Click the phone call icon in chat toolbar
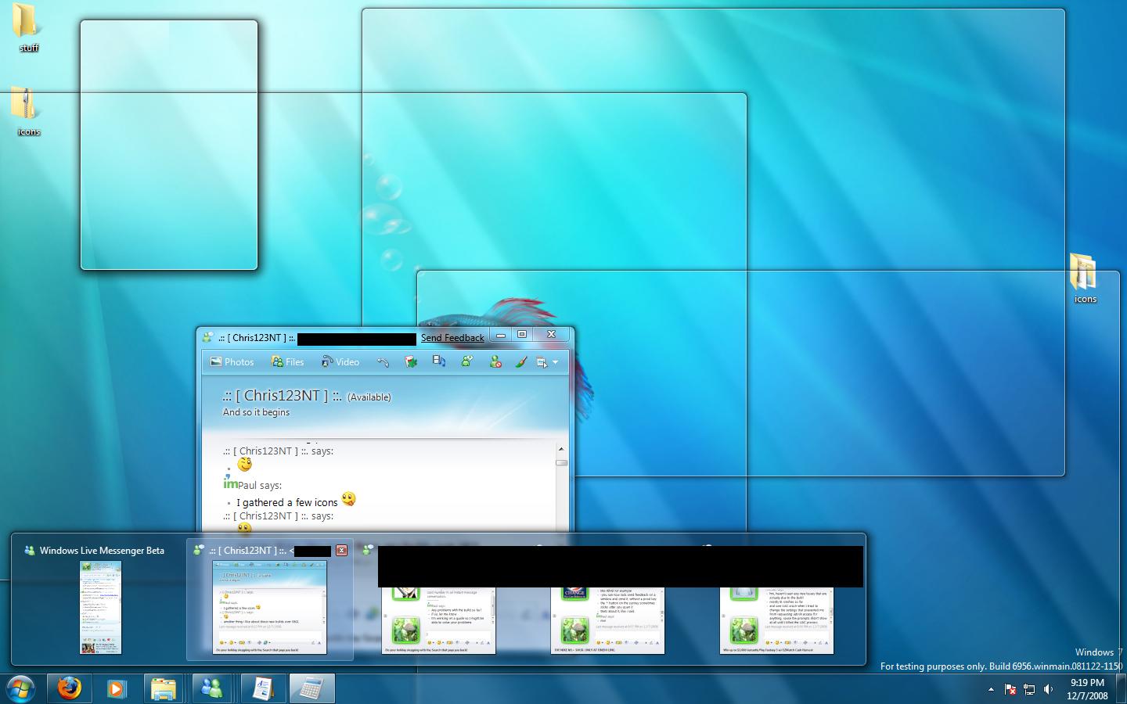The width and height of the screenshot is (1127, 704). (383, 361)
